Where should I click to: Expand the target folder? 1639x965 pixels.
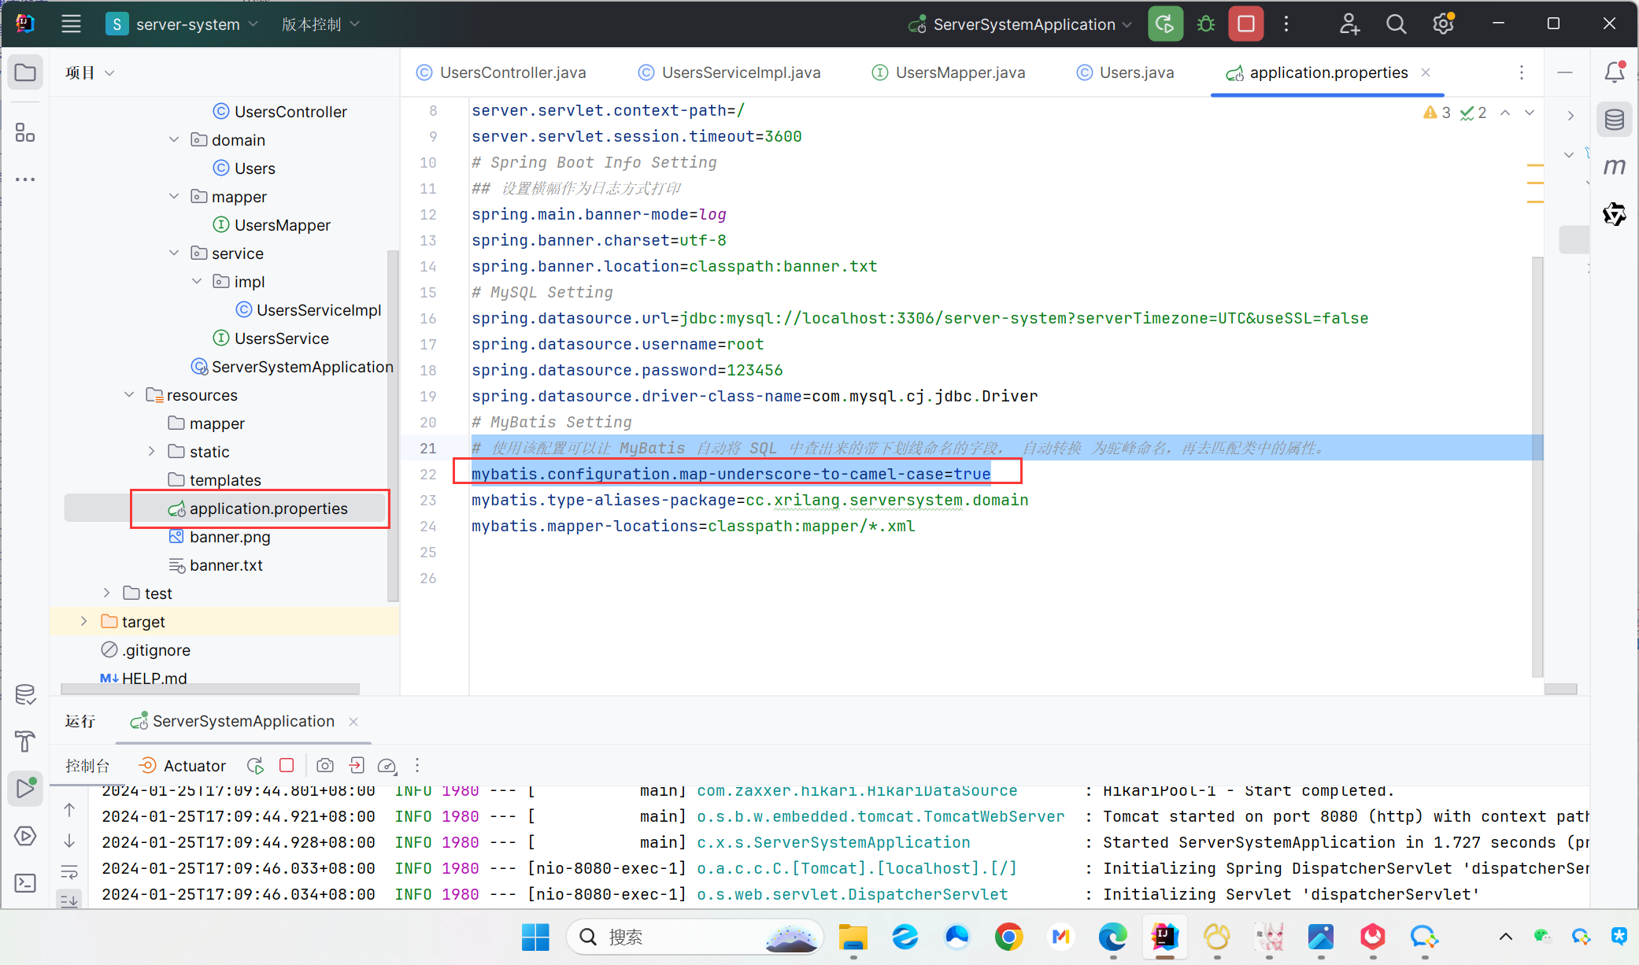pos(84,621)
